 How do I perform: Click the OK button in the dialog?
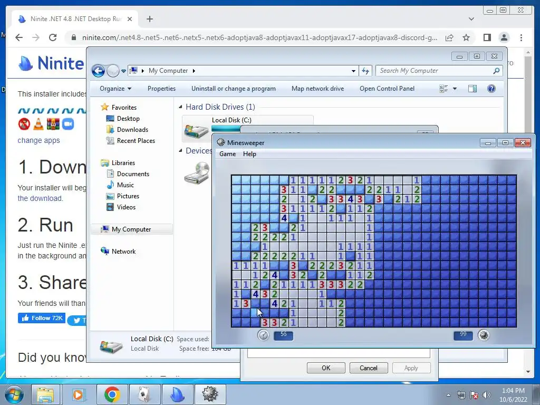(x=326, y=368)
